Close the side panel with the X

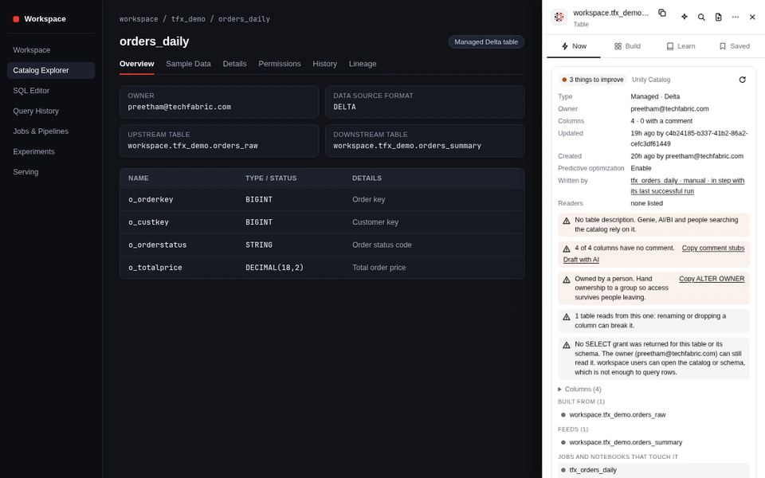[752, 17]
